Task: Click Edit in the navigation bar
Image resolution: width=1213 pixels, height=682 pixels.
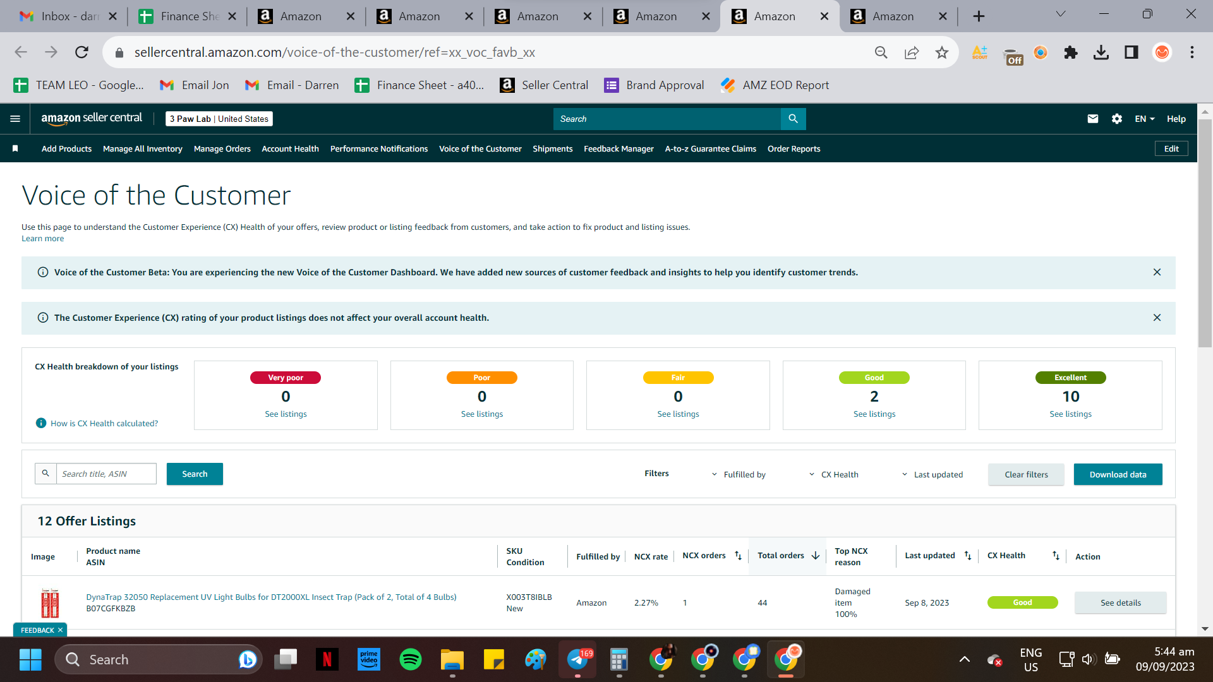Action: (x=1171, y=149)
